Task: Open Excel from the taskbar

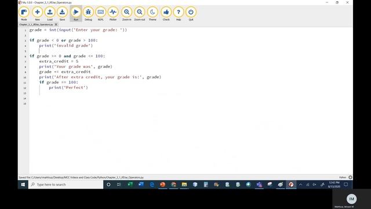Action: 130,185
